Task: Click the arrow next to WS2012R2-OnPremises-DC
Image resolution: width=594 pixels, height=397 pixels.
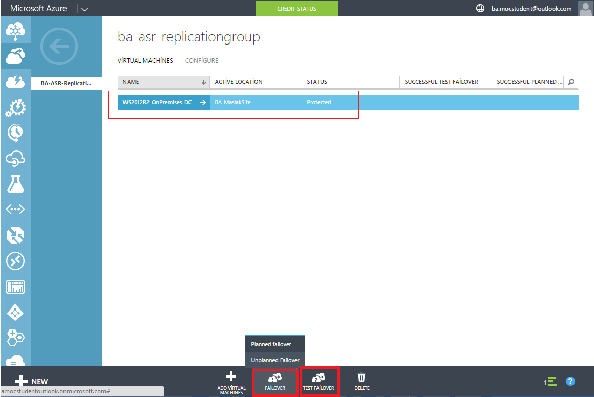Action: (x=203, y=102)
